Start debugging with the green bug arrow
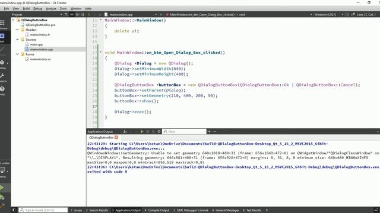 [2, 197]
